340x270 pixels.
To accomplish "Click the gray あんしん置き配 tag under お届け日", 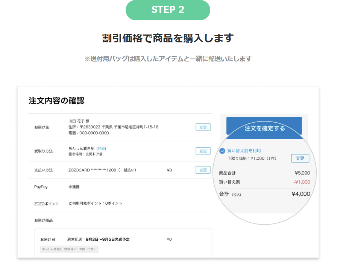I will click(x=69, y=249).
